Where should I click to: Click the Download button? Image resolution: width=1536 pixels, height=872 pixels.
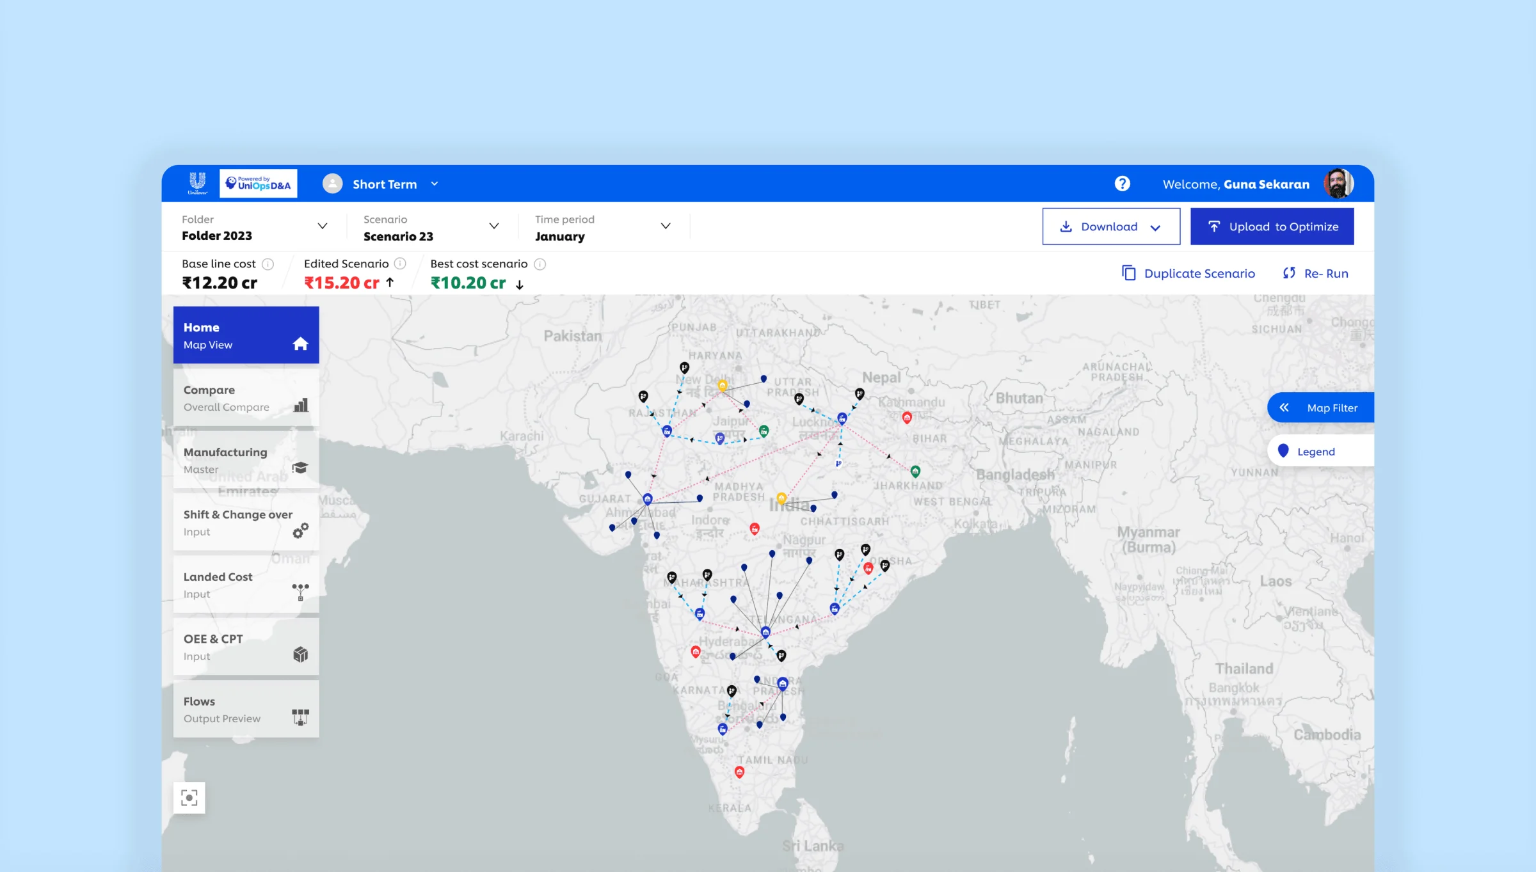(x=1111, y=226)
